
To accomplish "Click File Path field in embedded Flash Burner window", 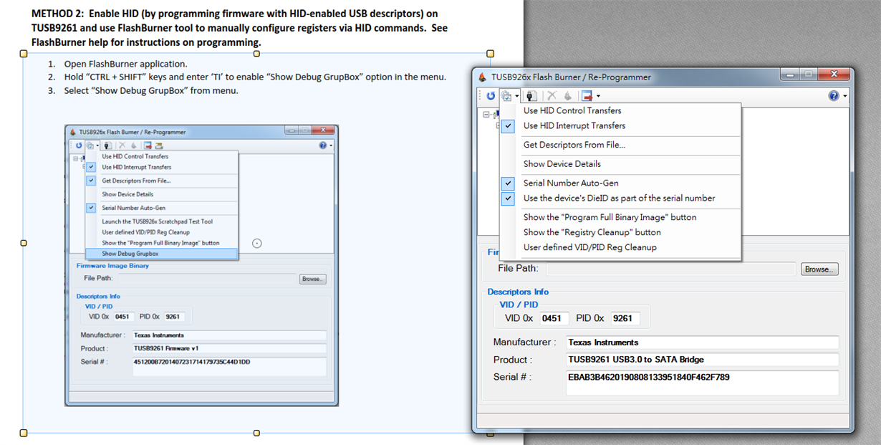I will [206, 279].
